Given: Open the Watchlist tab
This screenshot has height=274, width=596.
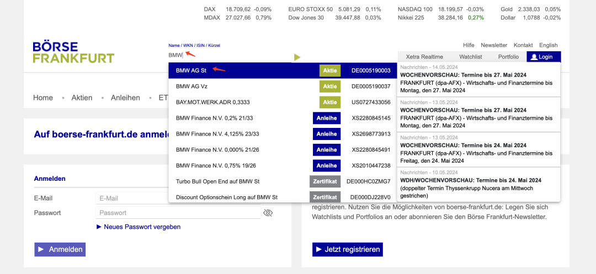Looking at the screenshot, I should coord(470,57).
